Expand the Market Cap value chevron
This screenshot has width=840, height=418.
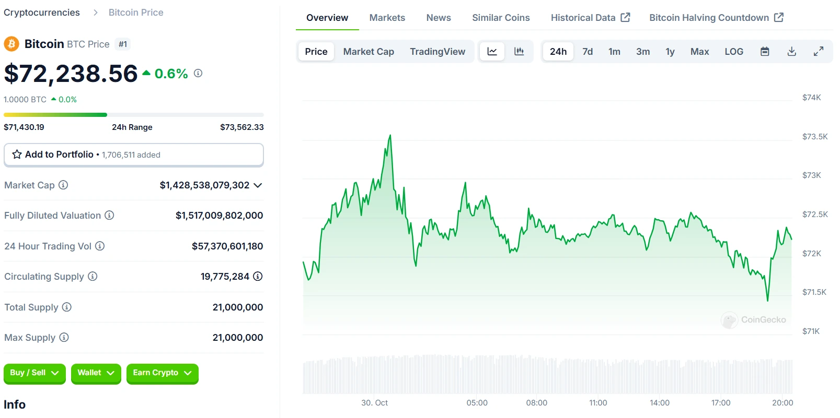click(258, 185)
